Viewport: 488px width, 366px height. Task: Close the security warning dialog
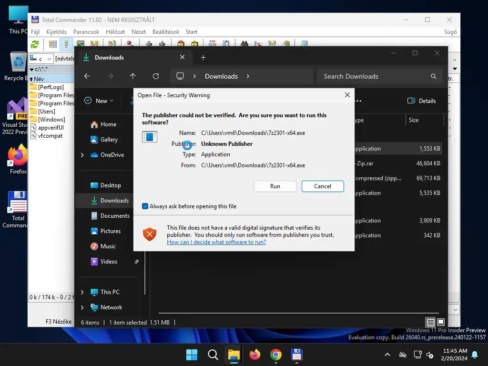pos(347,95)
